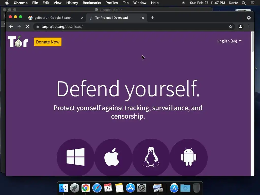The width and height of the screenshot is (260, 195).
Task: Stop loading the page
Action: pyautogui.click(x=27, y=27)
